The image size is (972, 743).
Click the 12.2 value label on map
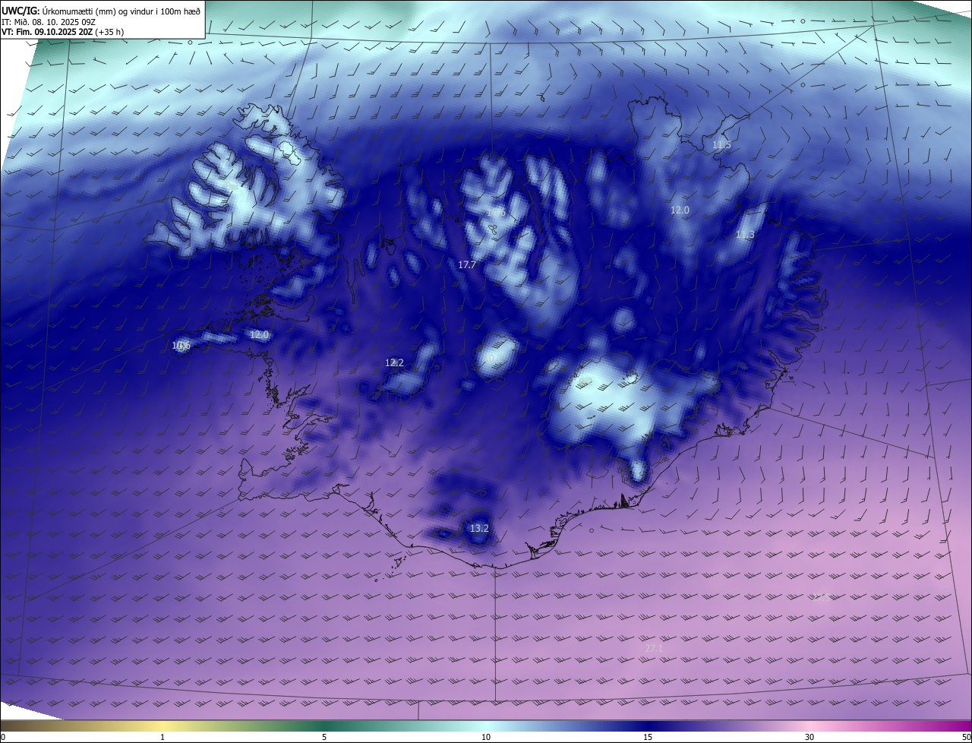tap(394, 363)
